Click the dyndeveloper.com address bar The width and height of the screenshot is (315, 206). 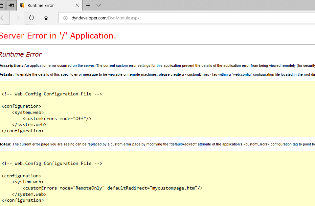click(187, 18)
